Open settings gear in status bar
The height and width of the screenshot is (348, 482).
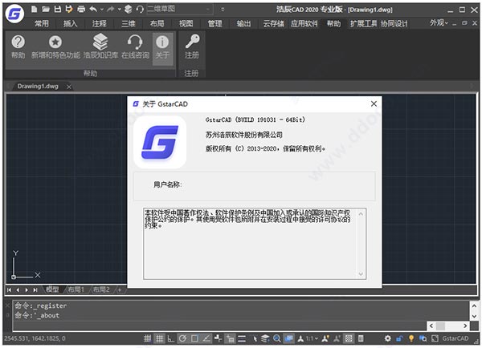388,338
